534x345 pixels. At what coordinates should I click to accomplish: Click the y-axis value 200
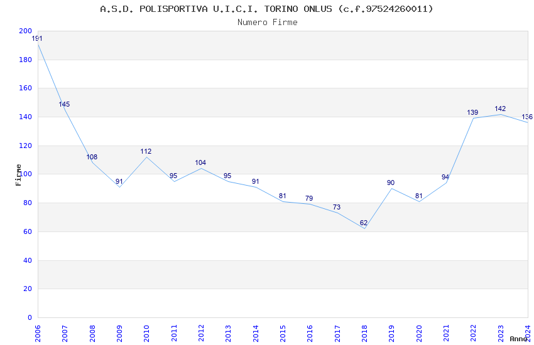coord(26,31)
